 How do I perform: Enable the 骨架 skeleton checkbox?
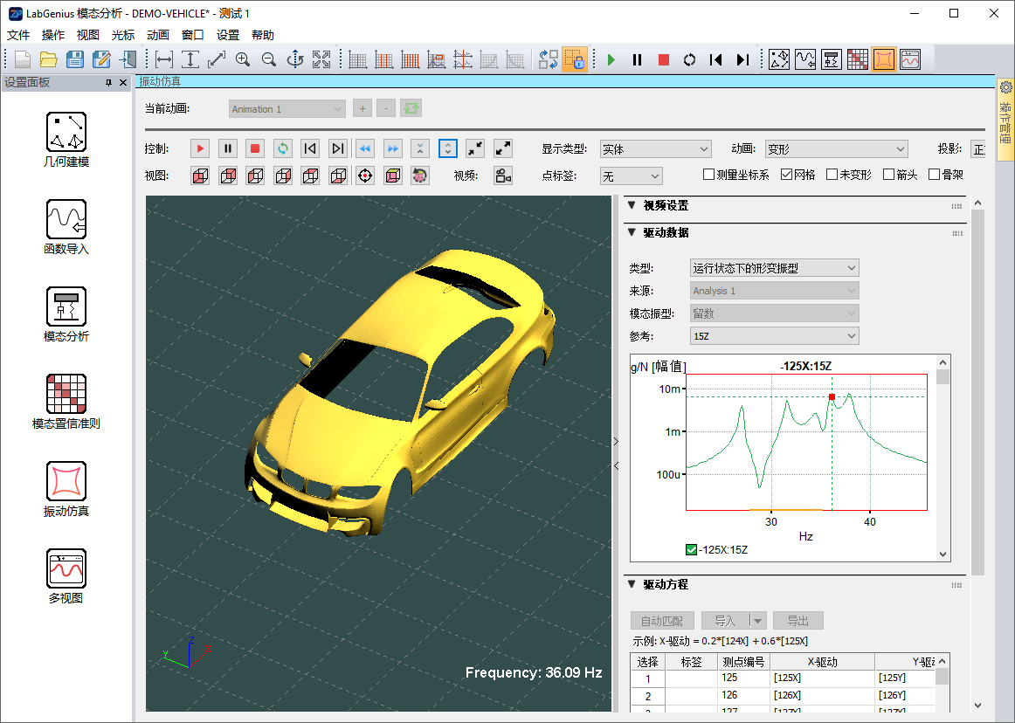tap(934, 175)
